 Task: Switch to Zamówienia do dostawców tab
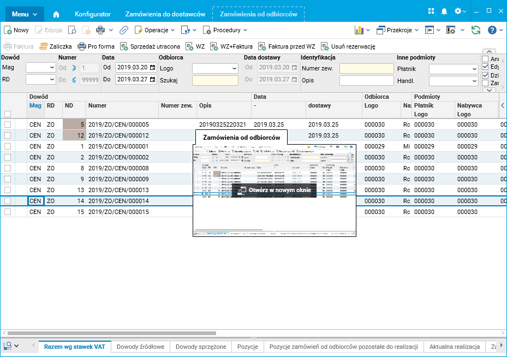[165, 14]
